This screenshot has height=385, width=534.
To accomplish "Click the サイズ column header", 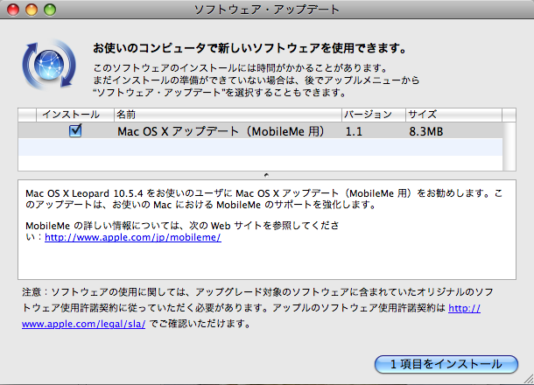I will (x=453, y=115).
